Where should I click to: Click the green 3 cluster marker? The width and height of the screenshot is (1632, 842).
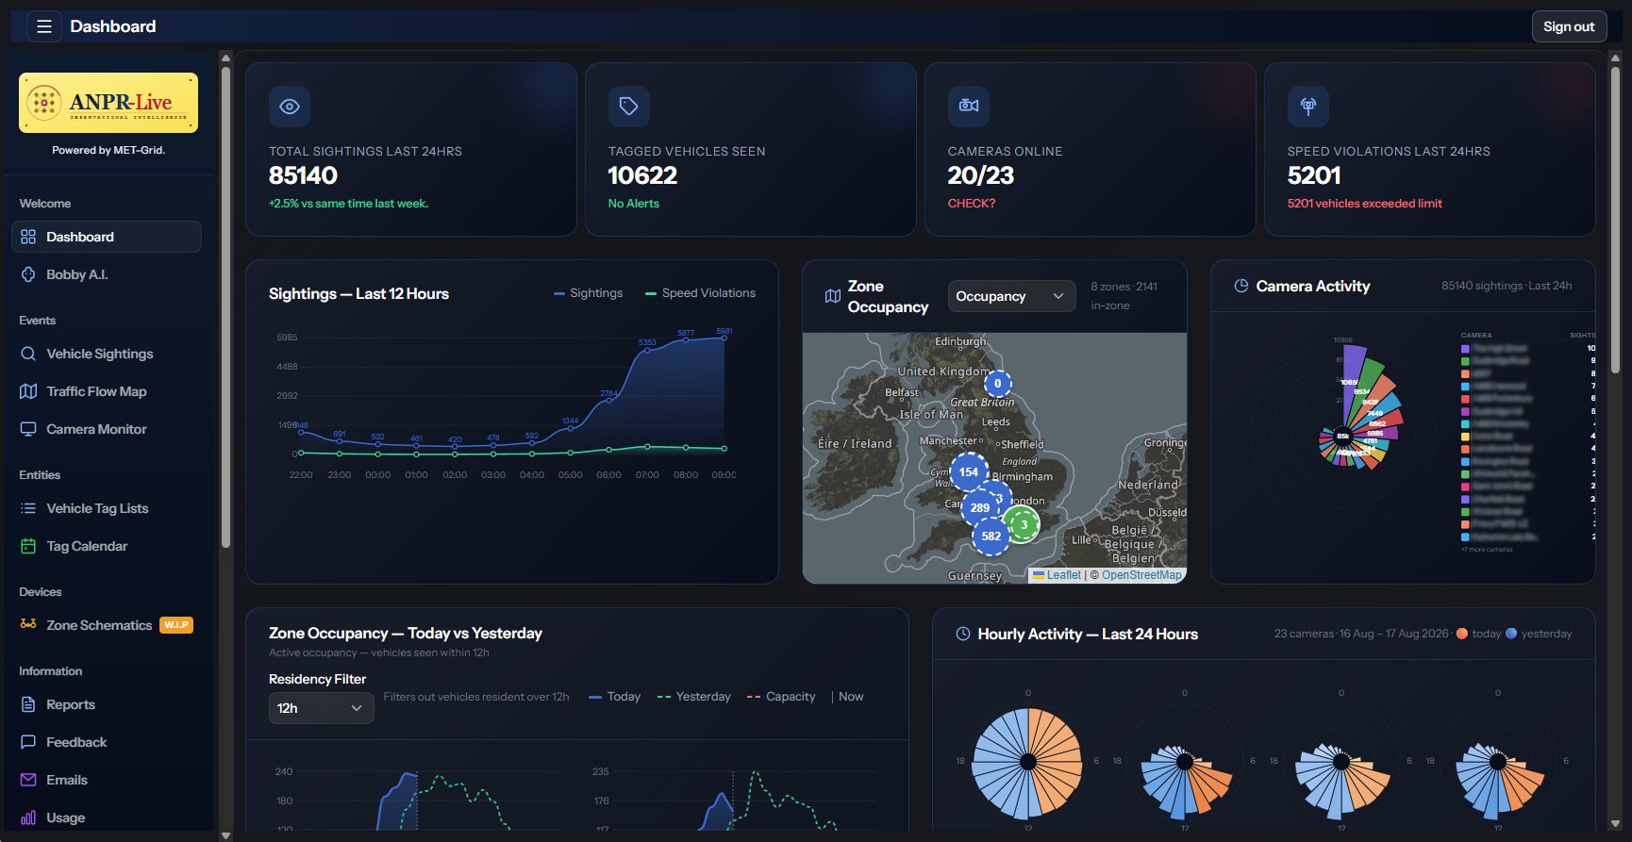1024,524
